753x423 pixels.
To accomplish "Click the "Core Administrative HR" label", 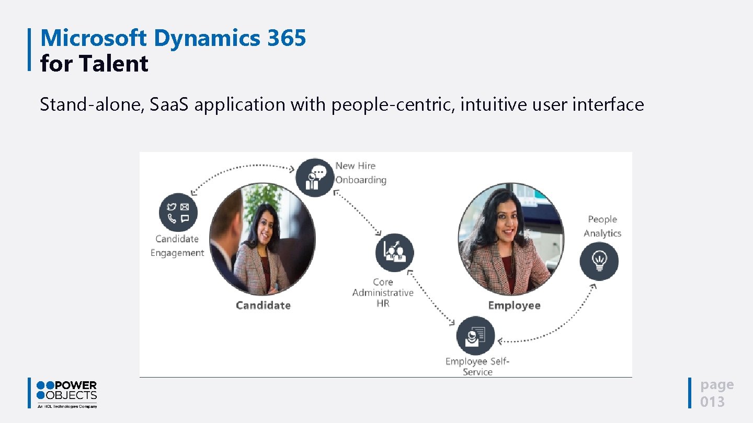I will click(383, 293).
